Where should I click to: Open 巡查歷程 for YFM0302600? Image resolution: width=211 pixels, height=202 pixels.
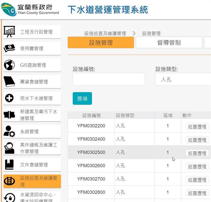tap(197, 166)
